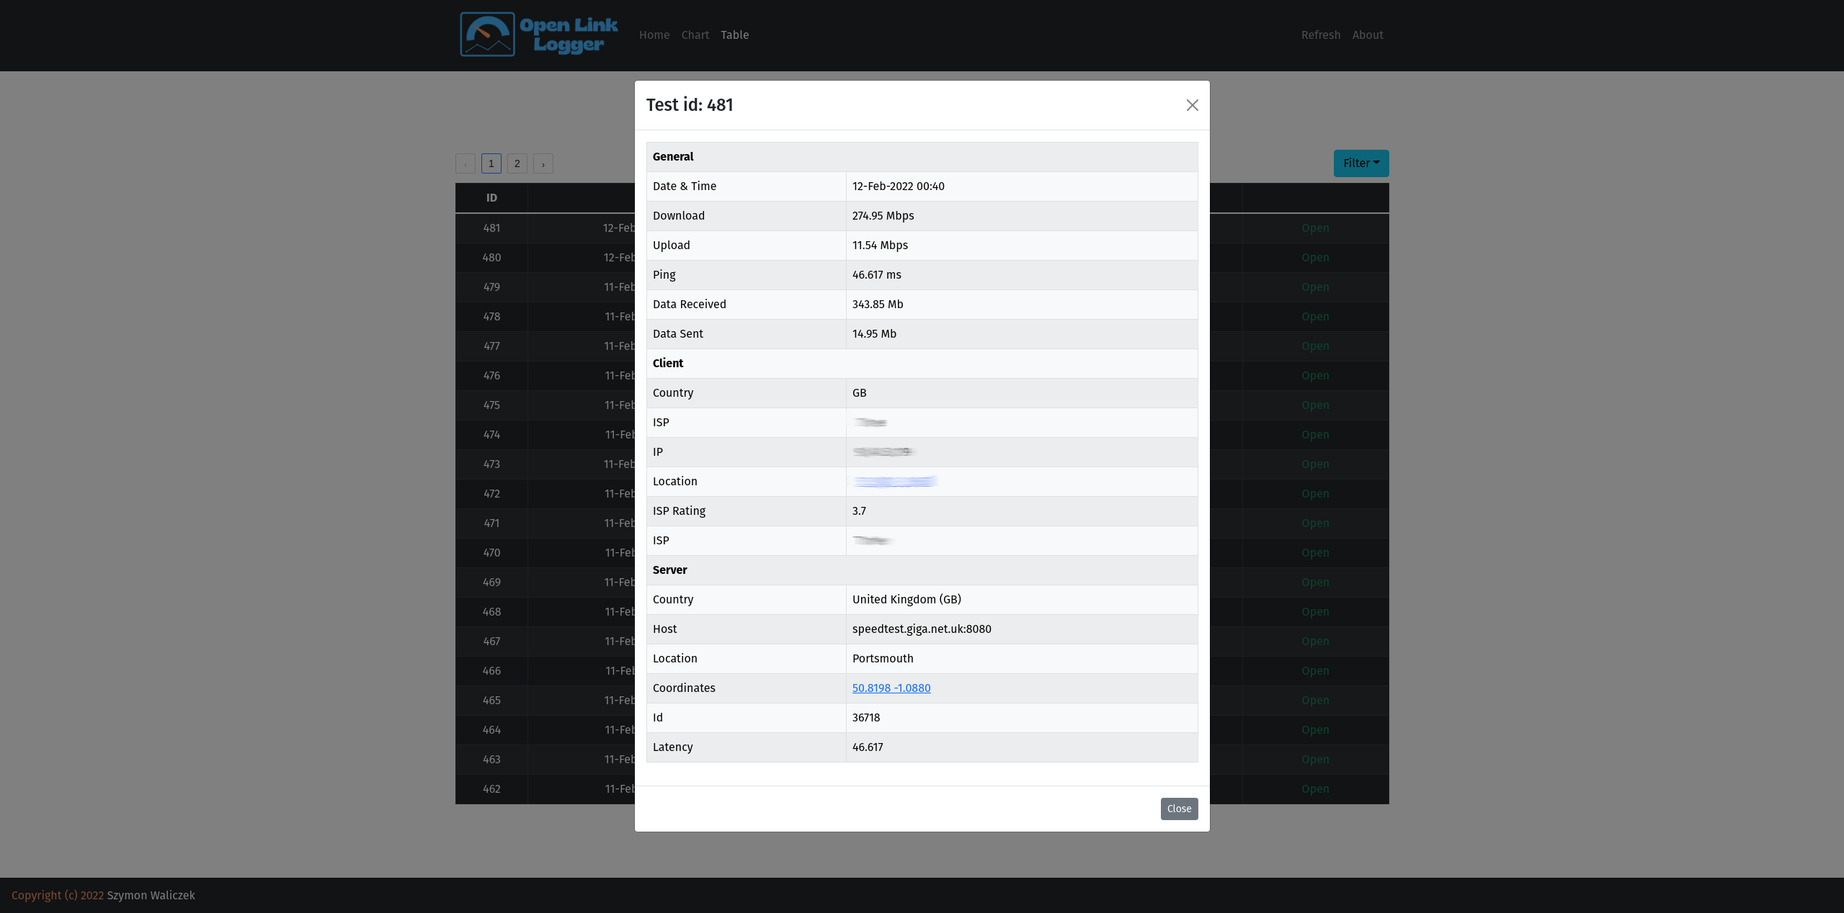Open the Filter dropdown
The width and height of the screenshot is (1844, 913).
pos(1360,163)
